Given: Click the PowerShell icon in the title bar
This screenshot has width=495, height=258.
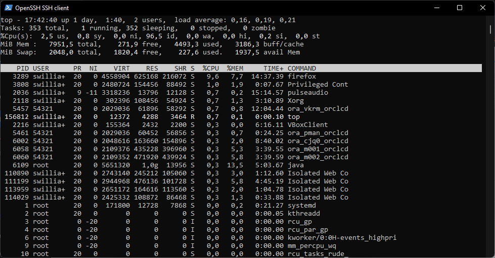Looking at the screenshot, I should pos(8,8).
